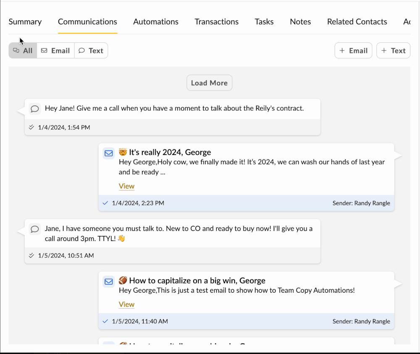The width and height of the screenshot is (420, 354).
Task: Click the speech bubble icon on the Reily's contract message
Action: coord(35,108)
